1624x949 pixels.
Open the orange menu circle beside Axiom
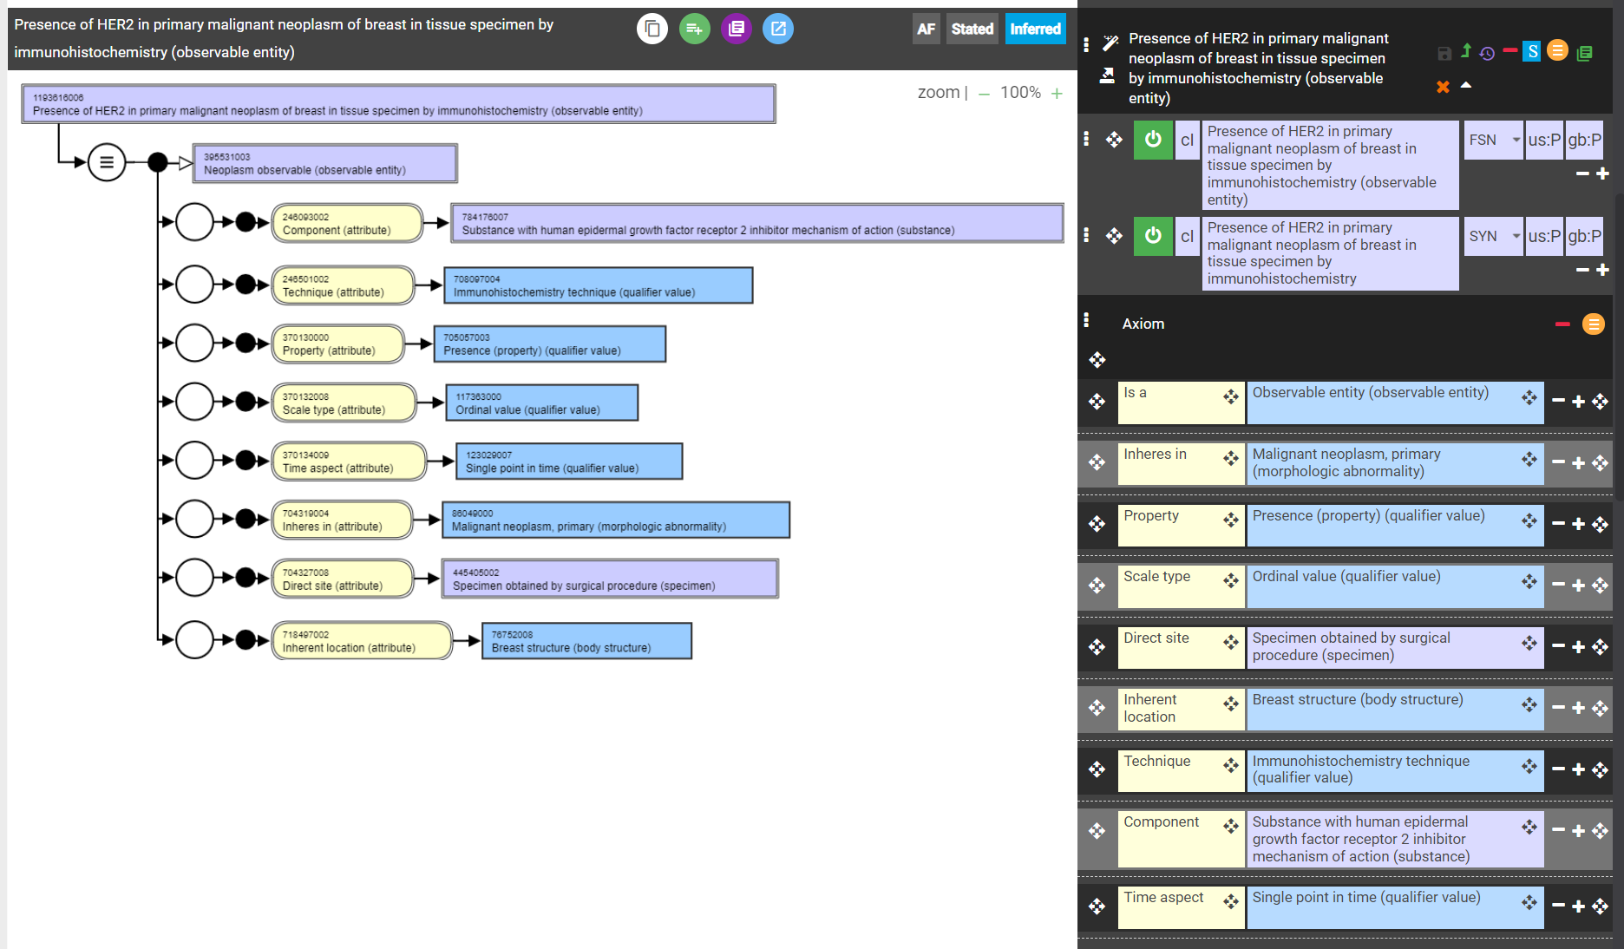point(1594,324)
